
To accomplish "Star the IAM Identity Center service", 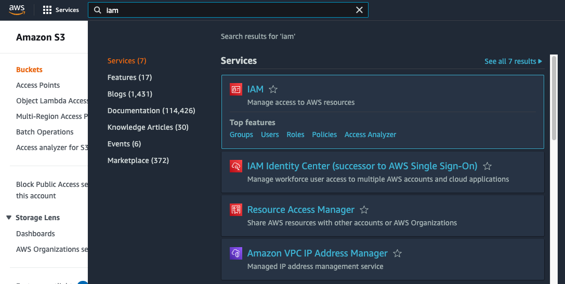I will point(487,166).
